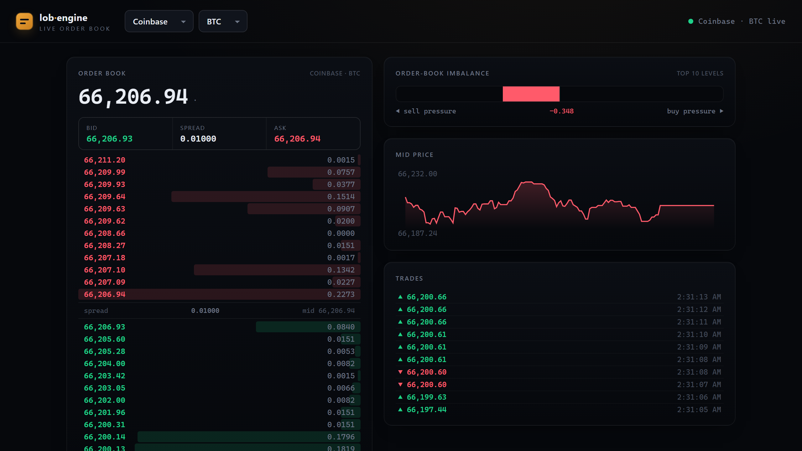The width and height of the screenshot is (802, 451).
Task: Select bid level 66,203.42
Action: (x=219, y=376)
